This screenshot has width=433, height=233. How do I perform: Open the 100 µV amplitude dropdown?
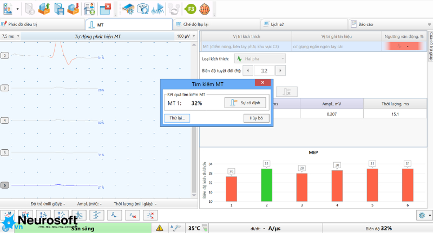186,36
